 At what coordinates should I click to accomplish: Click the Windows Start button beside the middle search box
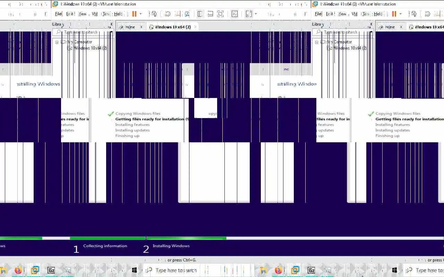click(135, 270)
